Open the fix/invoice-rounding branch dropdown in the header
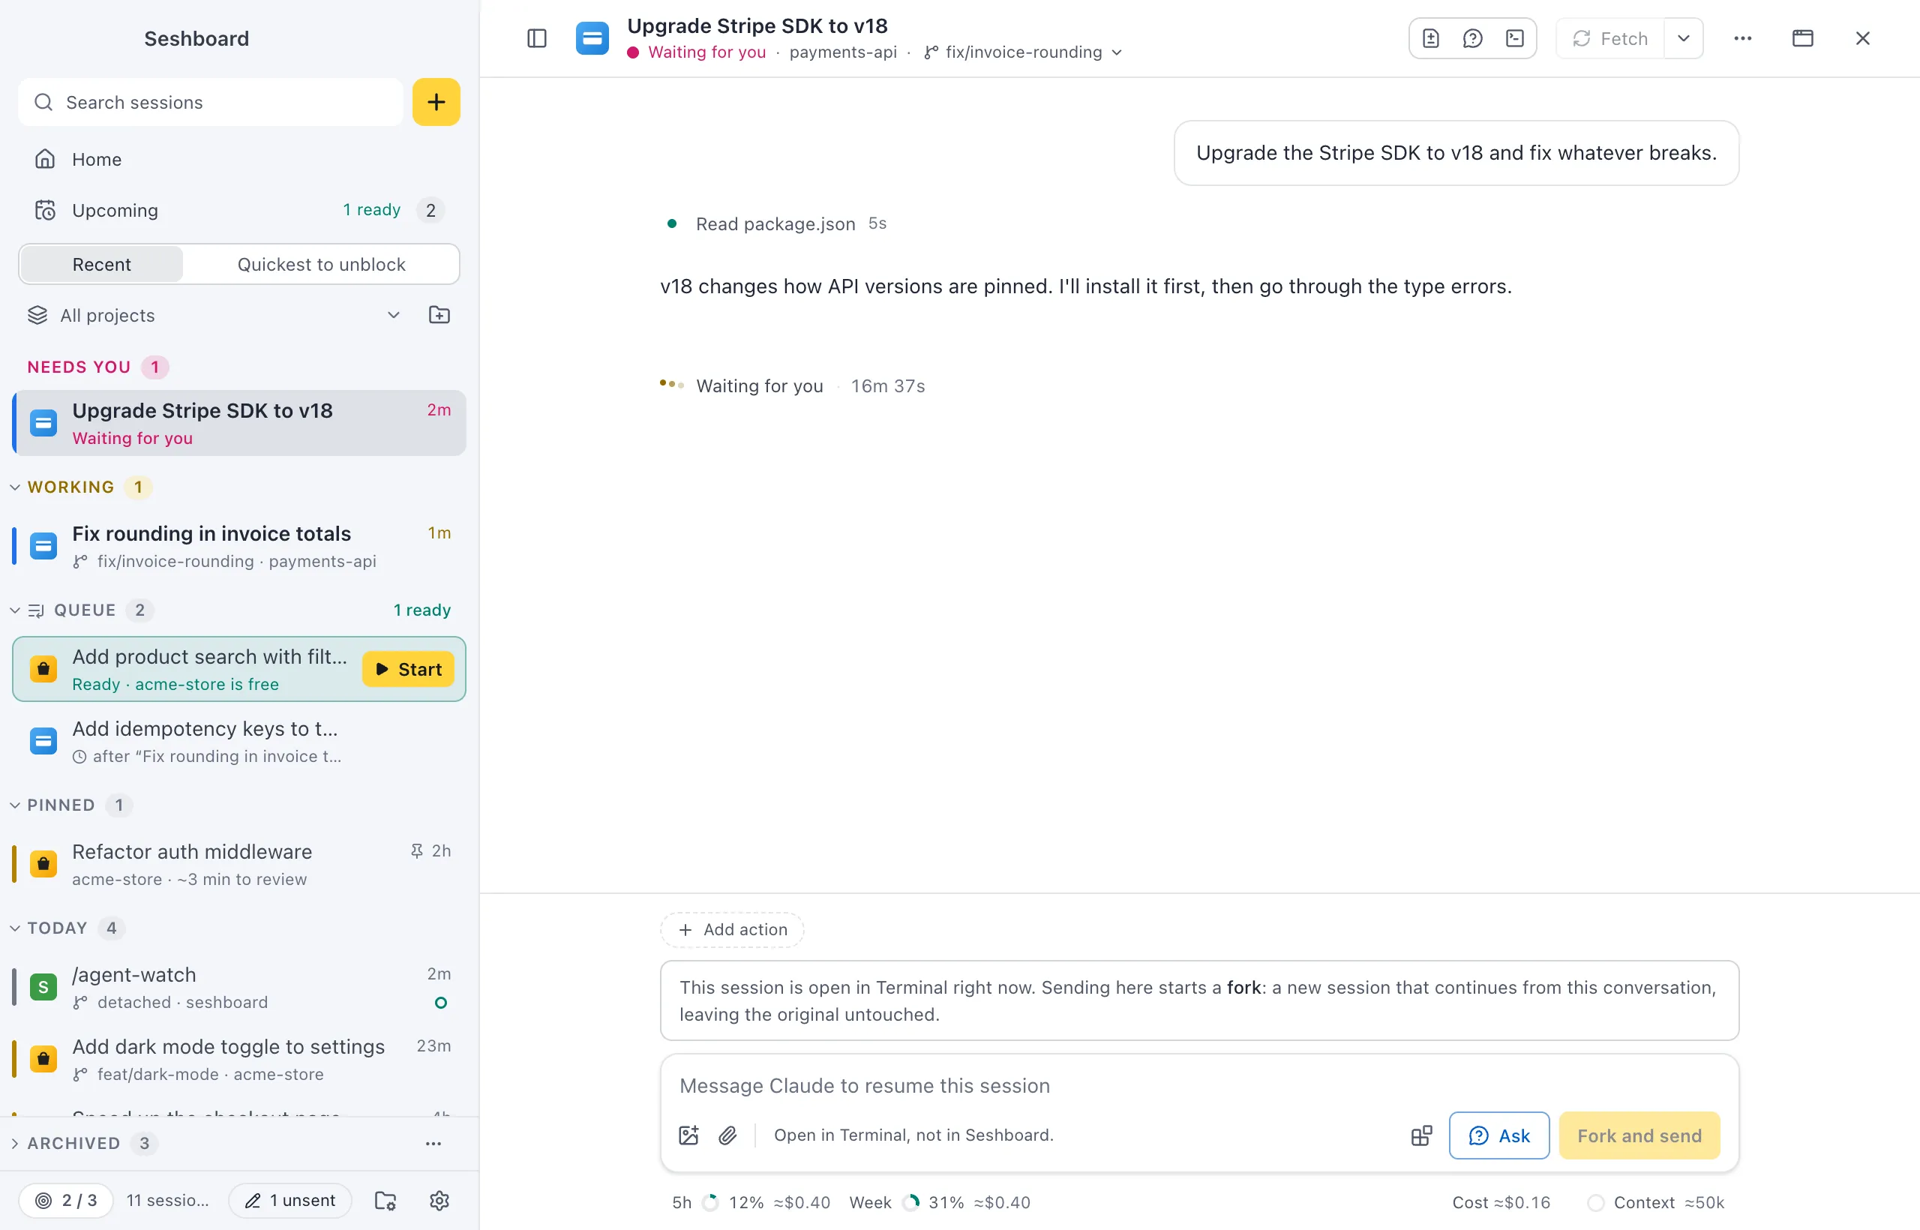Image resolution: width=1920 pixels, height=1230 pixels. [x=1023, y=52]
